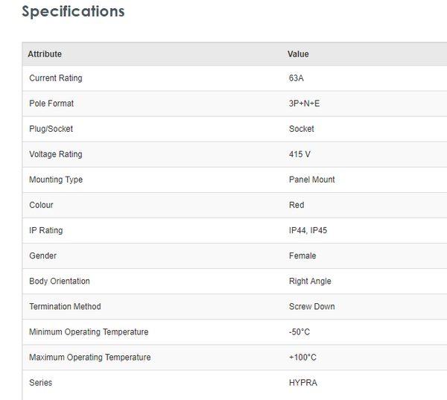
Task: Select the Maximum Operating Temperature label
Action: 90,357
